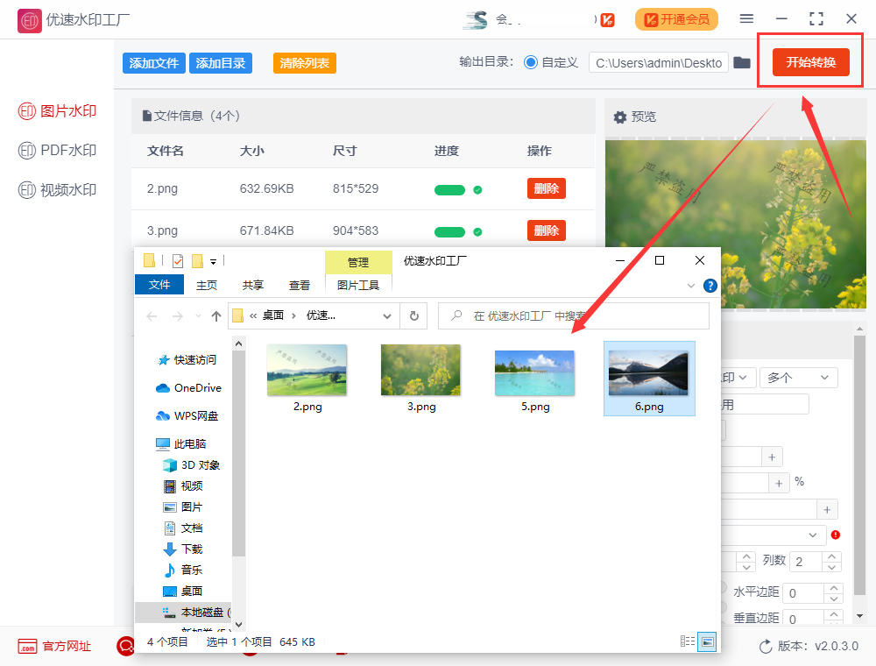The width and height of the screenshot is (876, 666).
Task: Click the red warning icon beside dropdown
Action: coord(835,535)
